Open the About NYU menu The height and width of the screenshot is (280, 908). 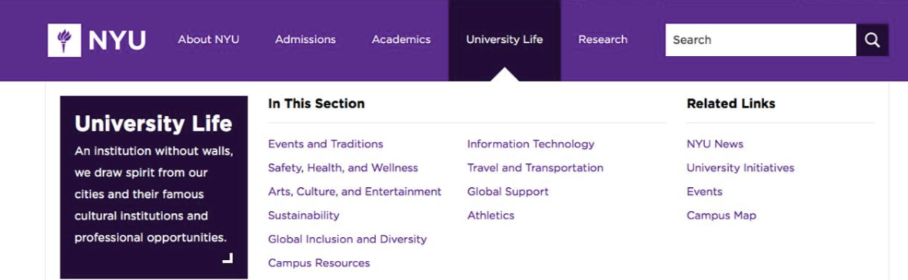coord(208,40)
